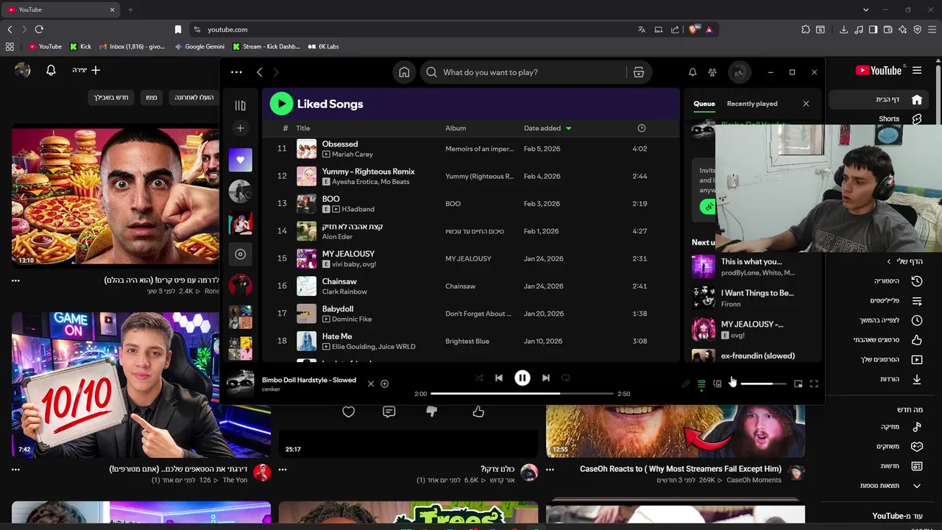Open album Brightest Blue link
The height and width of the screenshot is (530, 942).
tap(467, 342)
